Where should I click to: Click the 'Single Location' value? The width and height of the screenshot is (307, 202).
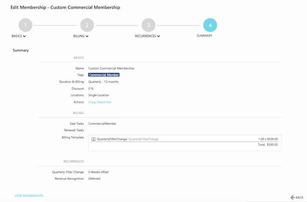tap(99, 95)
